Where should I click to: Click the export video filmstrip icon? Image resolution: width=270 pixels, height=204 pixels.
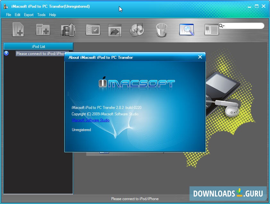pyautogui.click(x=68, y=30)
